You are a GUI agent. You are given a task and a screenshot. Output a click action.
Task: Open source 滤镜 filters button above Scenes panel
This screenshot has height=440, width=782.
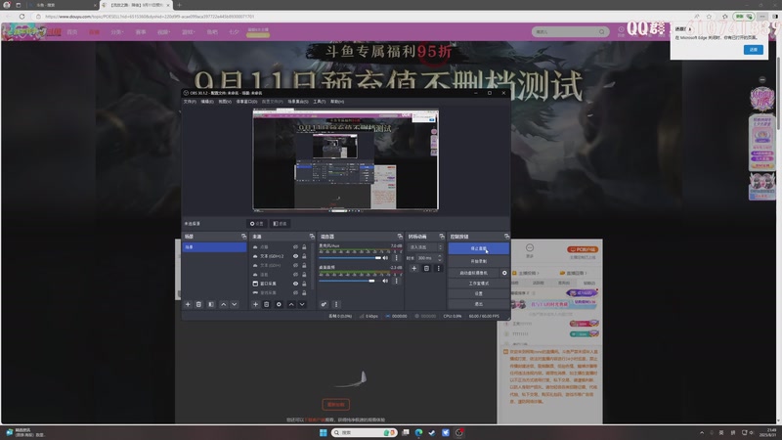click(281, 224)
